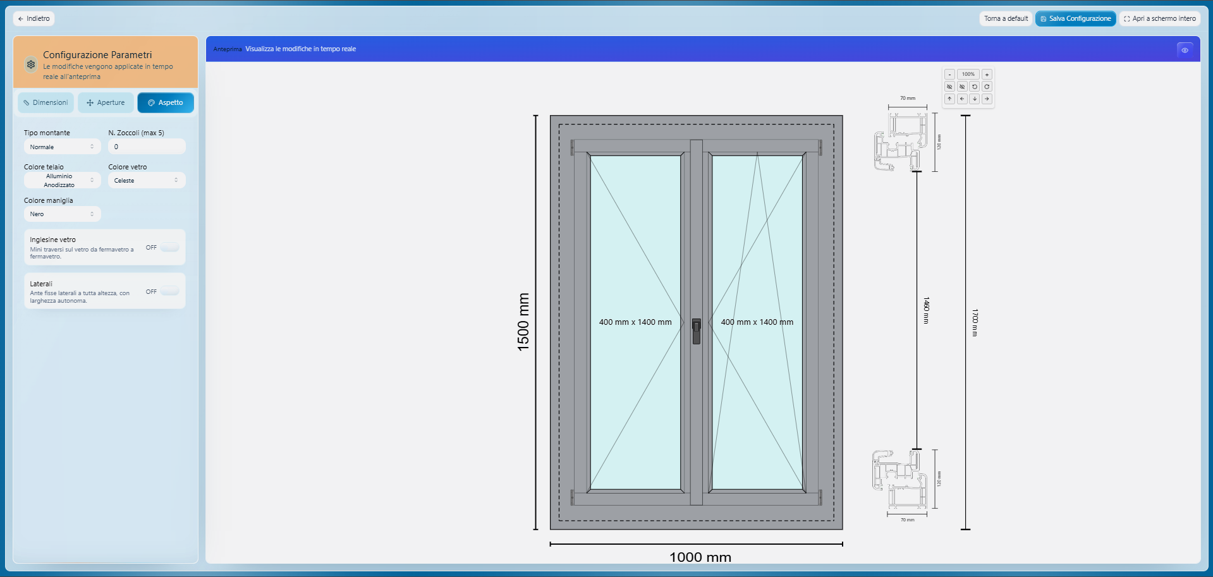Open the Tipo montante dropdown
This screenshot has height=577, width=1213.
(x=62, y=147)
